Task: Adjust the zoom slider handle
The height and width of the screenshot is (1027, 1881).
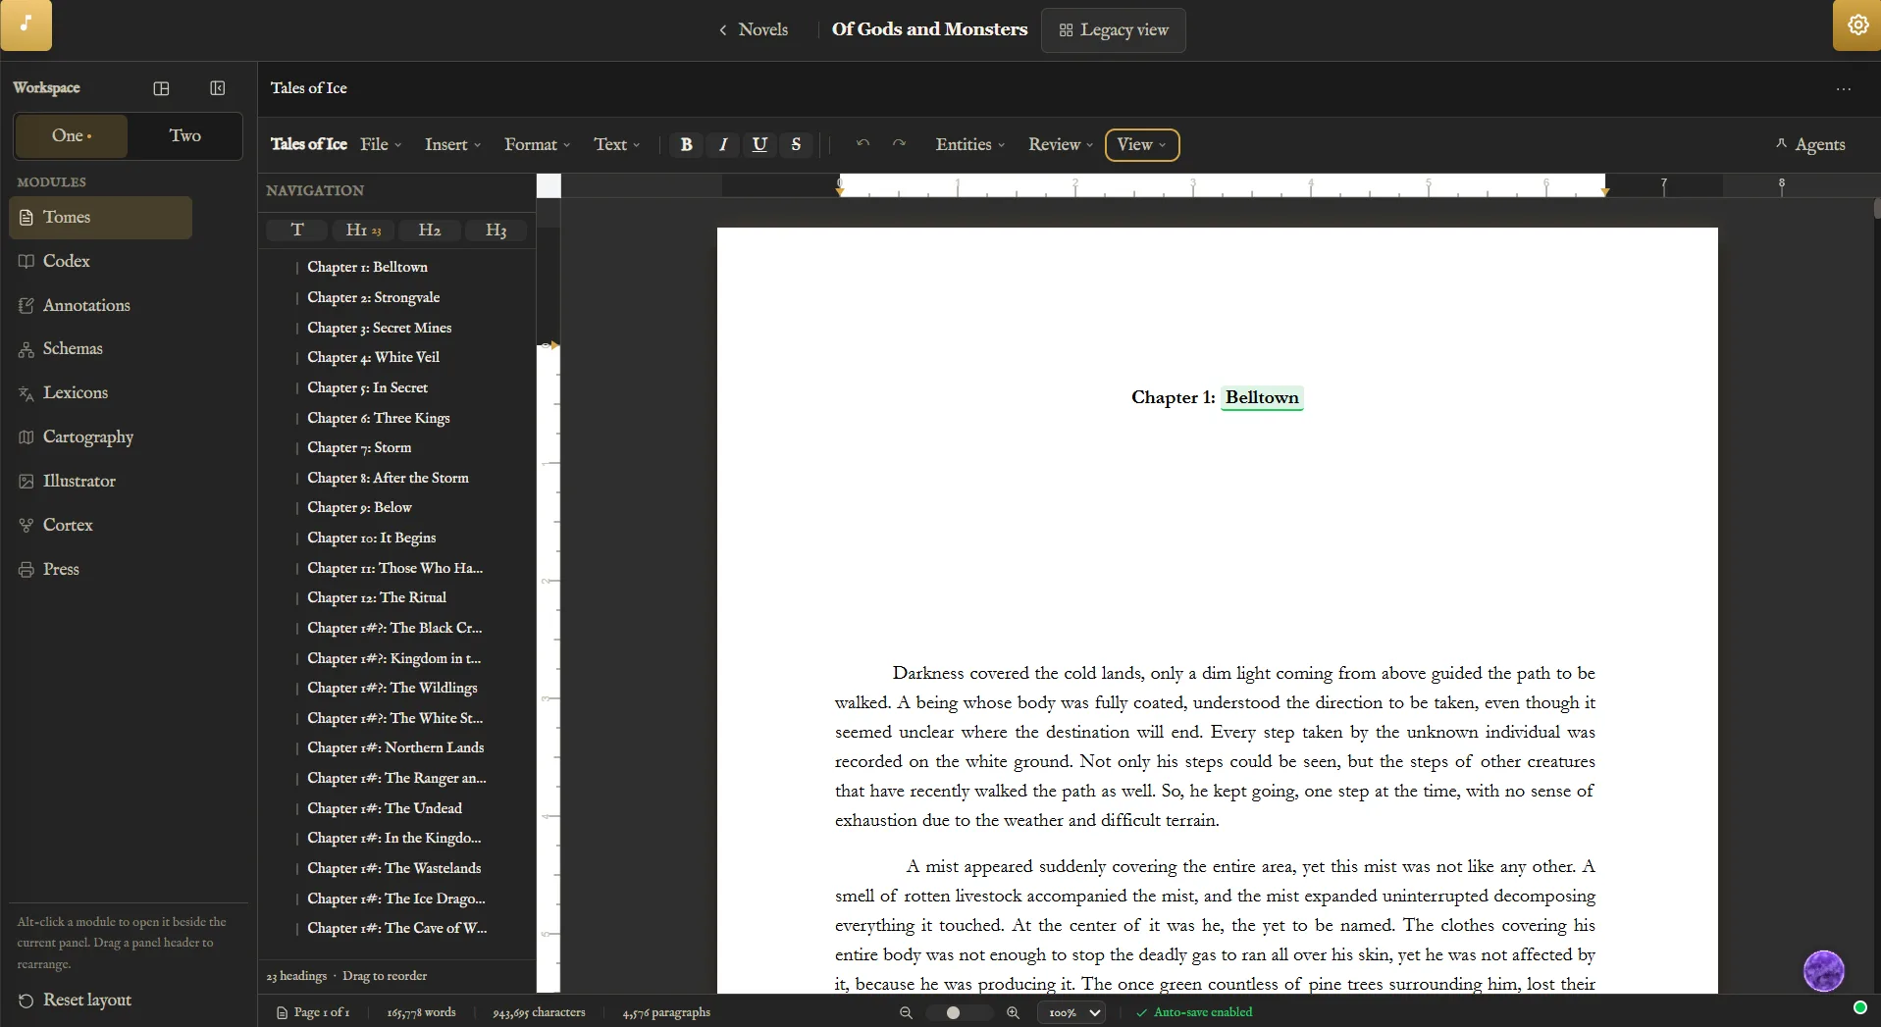Action: (953, 1012)
